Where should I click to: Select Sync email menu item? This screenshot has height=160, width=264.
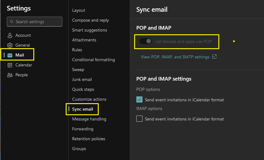coord(83,109)
